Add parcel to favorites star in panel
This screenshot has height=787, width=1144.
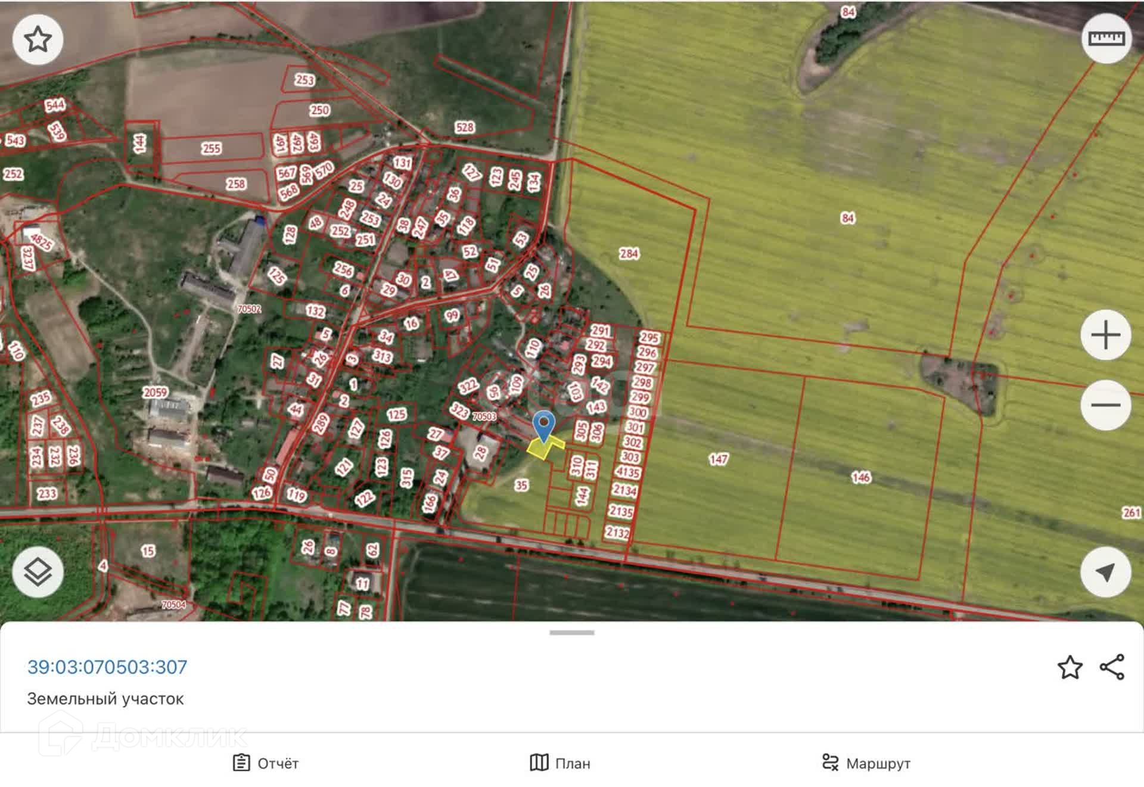click(x=1070, y=667)
